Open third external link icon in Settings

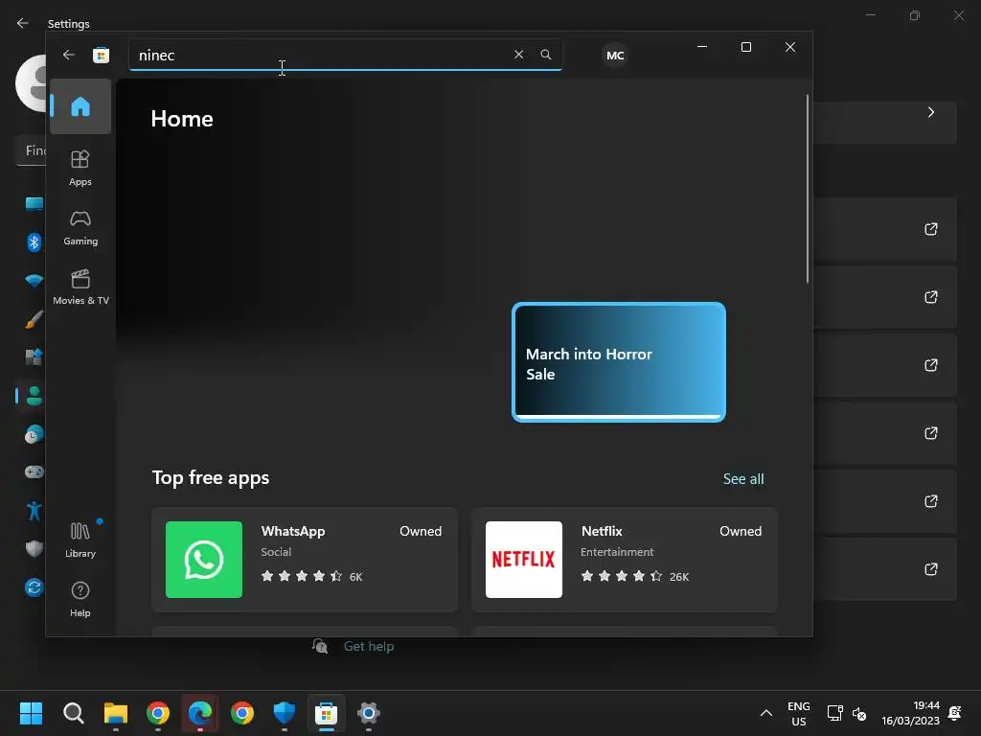931,365
